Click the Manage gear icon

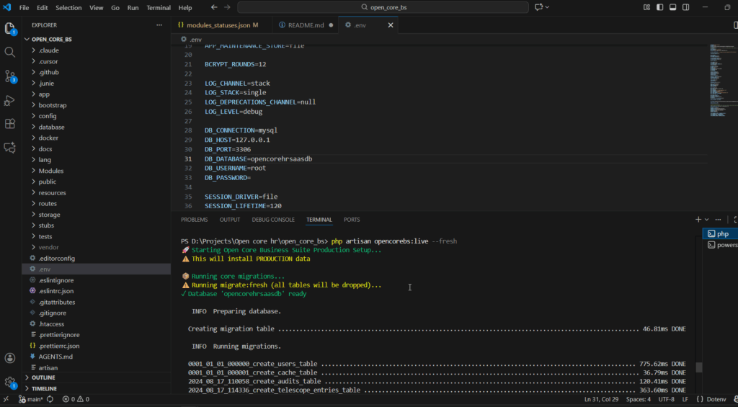coord(10,382)
